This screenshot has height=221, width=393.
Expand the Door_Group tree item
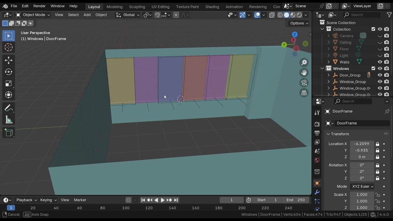(x=329, y=75)
